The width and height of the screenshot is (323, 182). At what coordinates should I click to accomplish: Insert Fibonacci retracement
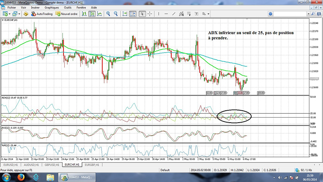[189, 14]
